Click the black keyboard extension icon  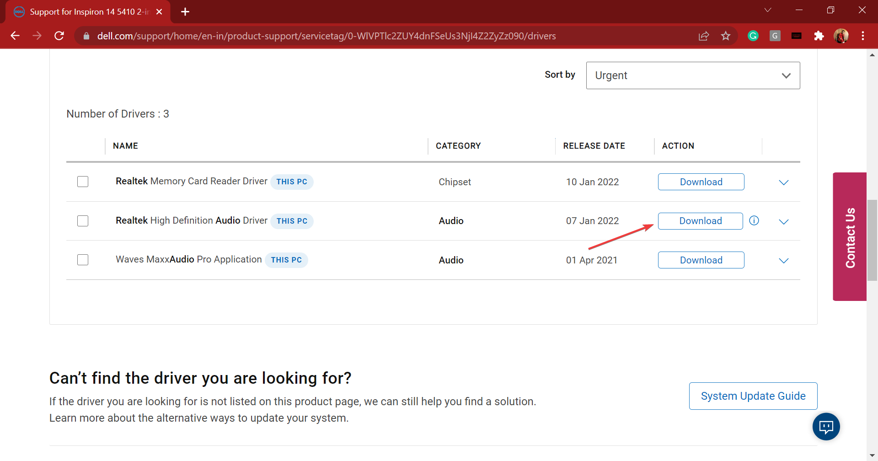click(797, 36)
